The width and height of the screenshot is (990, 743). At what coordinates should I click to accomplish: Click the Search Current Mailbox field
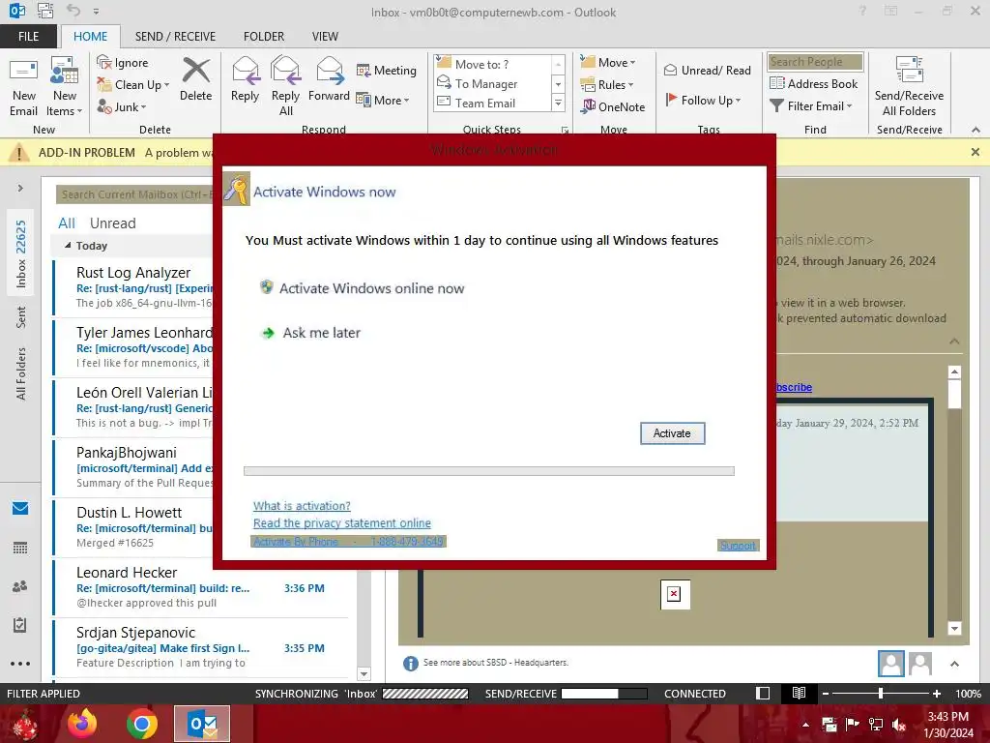[135, 194]
